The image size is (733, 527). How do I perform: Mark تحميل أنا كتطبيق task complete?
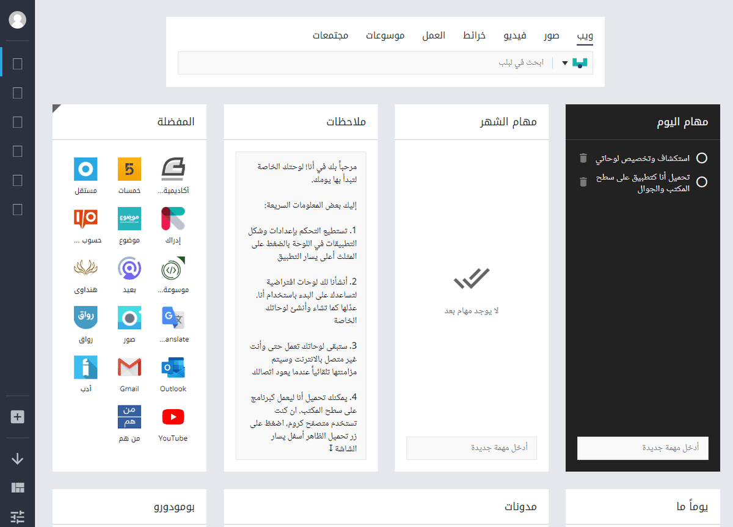pyautogui.click(x=702, y=181)
